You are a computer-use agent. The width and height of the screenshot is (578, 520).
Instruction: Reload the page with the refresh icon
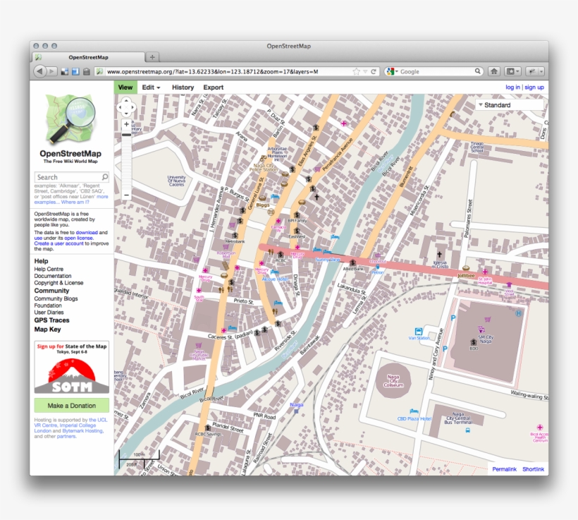pos(374,71)
